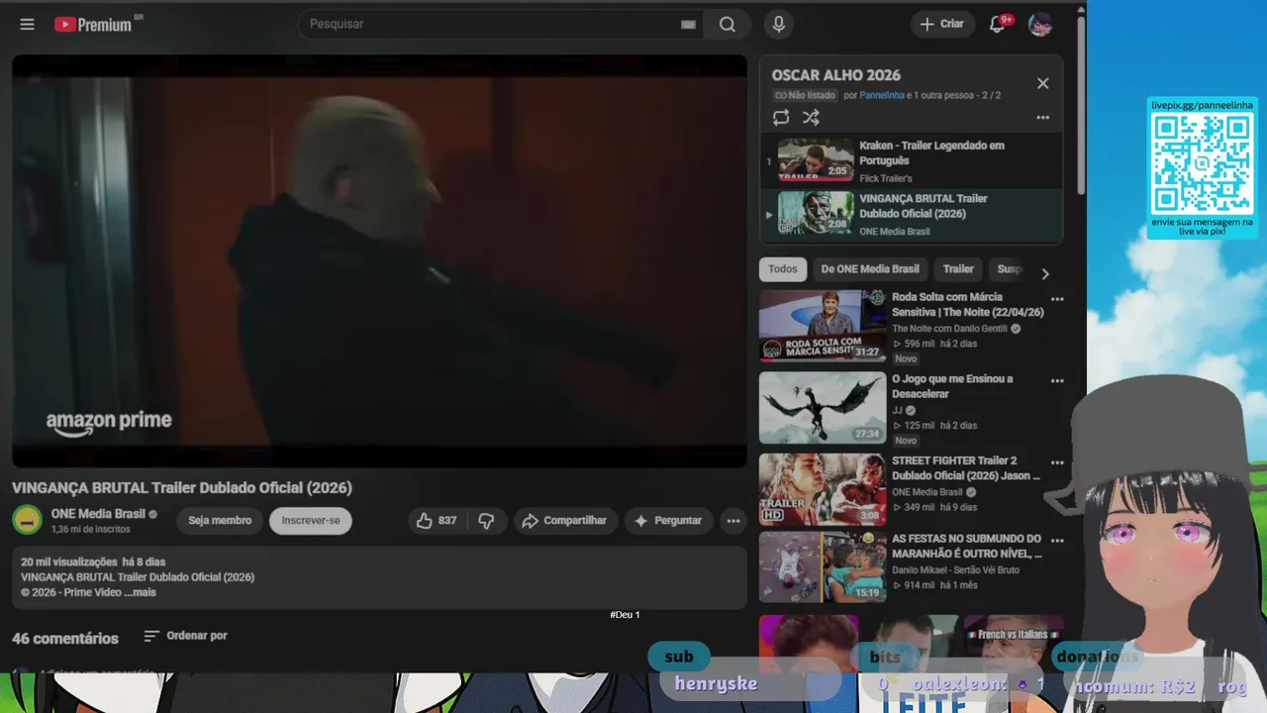Click the video player area
Viewport: 1267px width, 713px height.
tap(379, 260)
